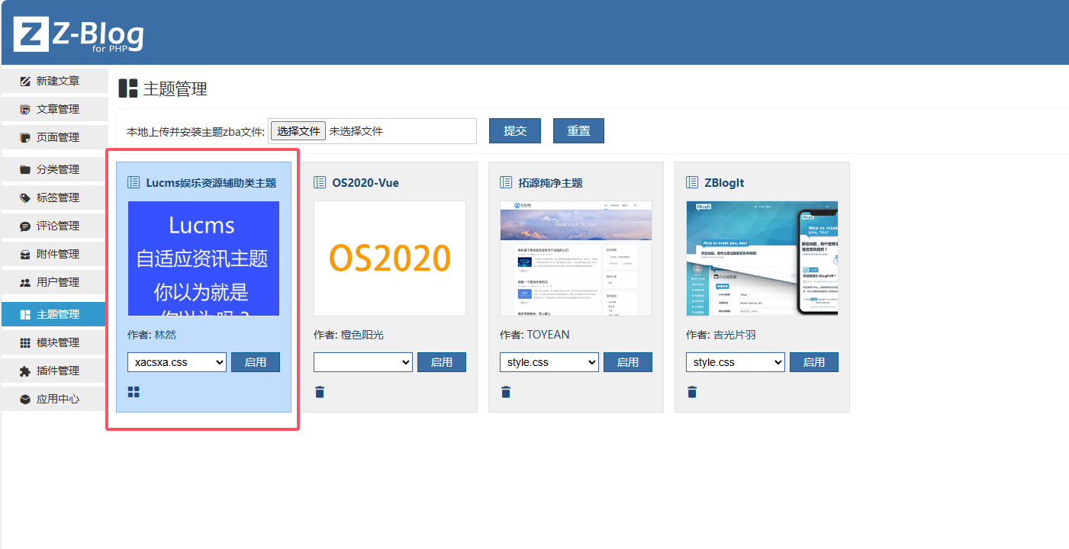Viewport: 1069px width, 549px height.
Task: Click author name 林然
Action: point(166,335)
